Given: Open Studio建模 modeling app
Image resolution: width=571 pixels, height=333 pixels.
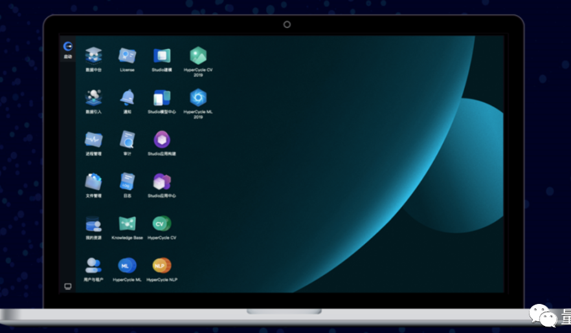Looking at the screenshot, I should pyautogui.click(x=162, y=56).
